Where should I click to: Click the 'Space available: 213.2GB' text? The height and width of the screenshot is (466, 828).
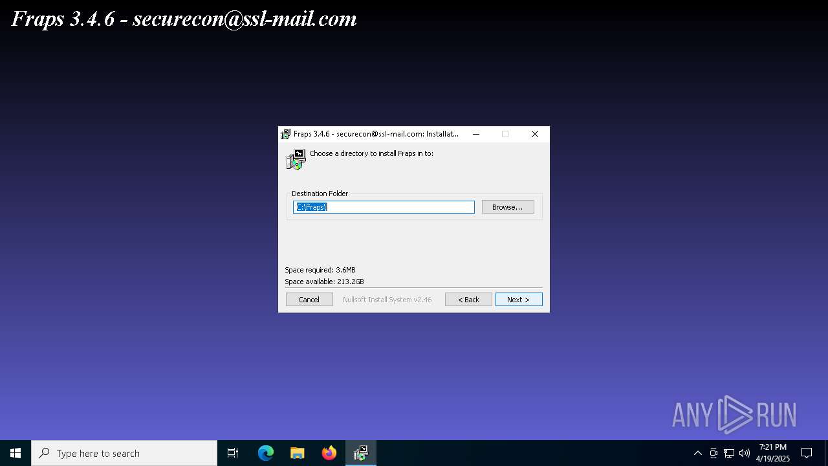(325, 282)
